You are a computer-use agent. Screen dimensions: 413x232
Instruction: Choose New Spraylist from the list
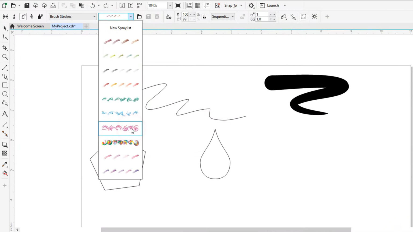(x=120, y=28)
